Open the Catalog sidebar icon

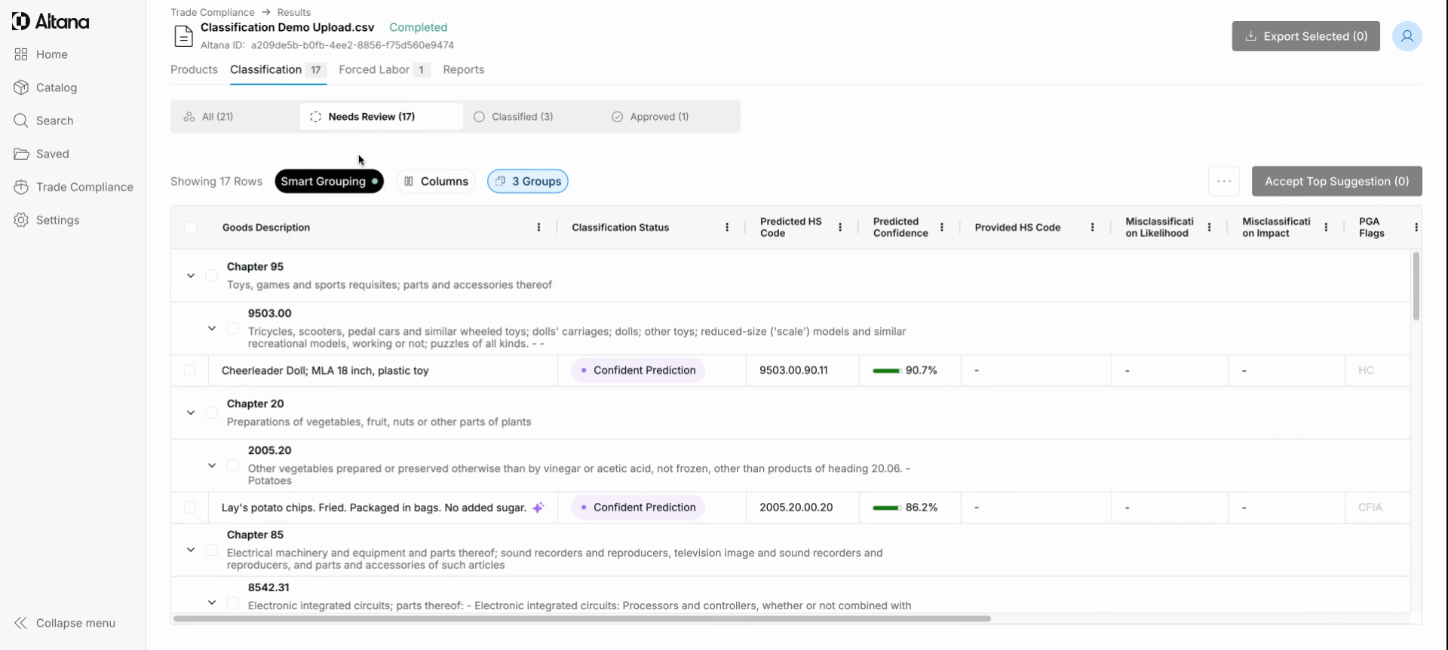click(21, 87)
